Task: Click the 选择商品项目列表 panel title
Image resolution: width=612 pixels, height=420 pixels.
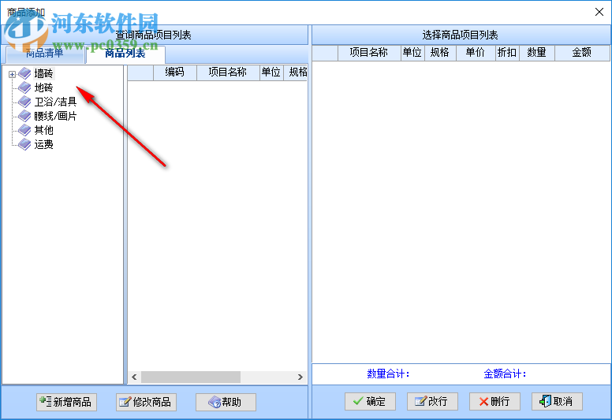Action: [461, 35]
